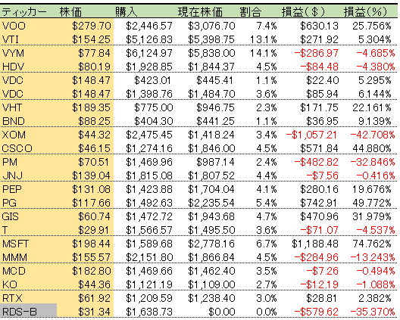Click the CSCO gain percentage 44.880%
Viewport: 400px width, 320px height.
(x=372, y=148)
